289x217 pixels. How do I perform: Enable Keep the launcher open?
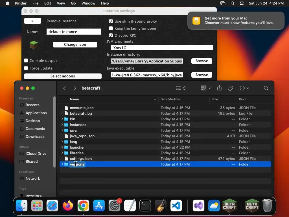111,28
